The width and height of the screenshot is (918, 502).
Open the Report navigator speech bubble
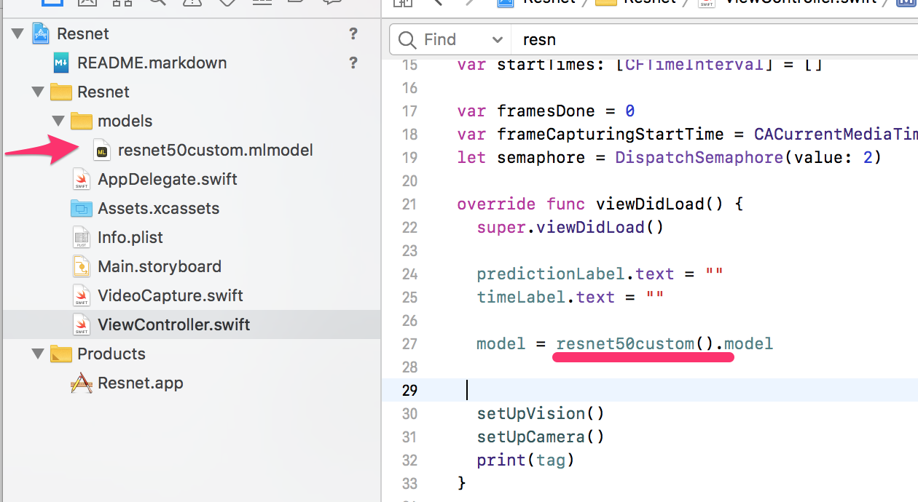pos(331,4)
